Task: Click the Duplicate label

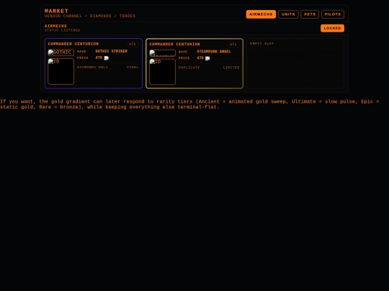Action: 189,68
